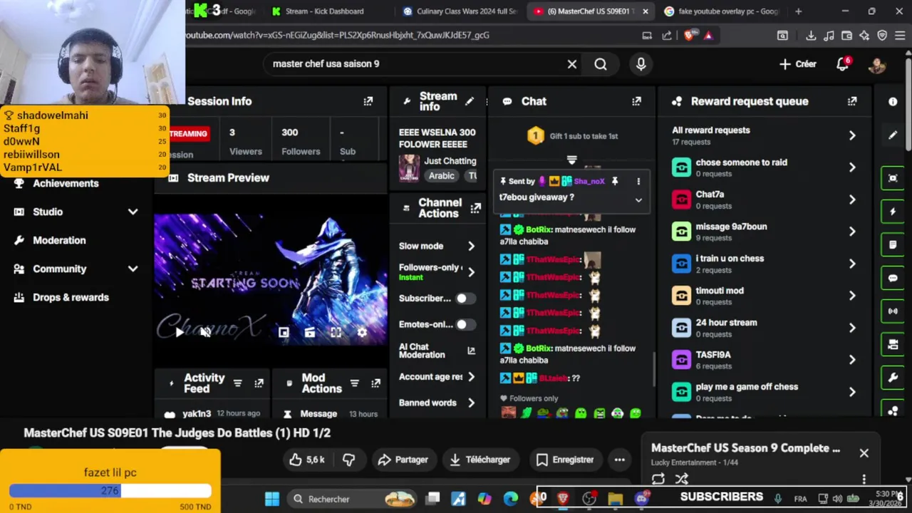This screenshot has height=513, width=912.
Task: Filter the Activity Feed list
Action: (237, 383)
